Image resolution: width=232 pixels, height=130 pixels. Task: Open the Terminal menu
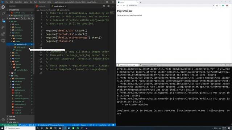42,2
